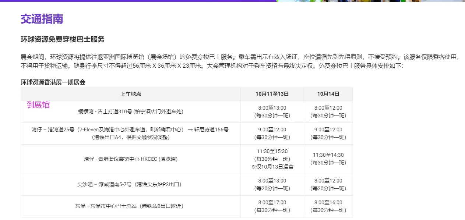Click the 环球资源香港展一期展会 table title
This screenshot has width=465, height=220.
coord(53,82)
